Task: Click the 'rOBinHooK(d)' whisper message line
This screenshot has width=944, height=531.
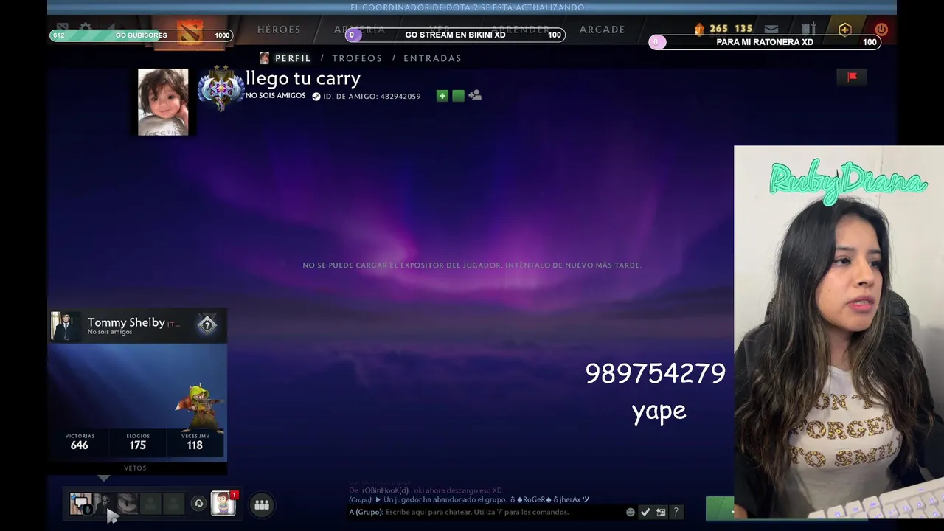Action: [425, 490]
